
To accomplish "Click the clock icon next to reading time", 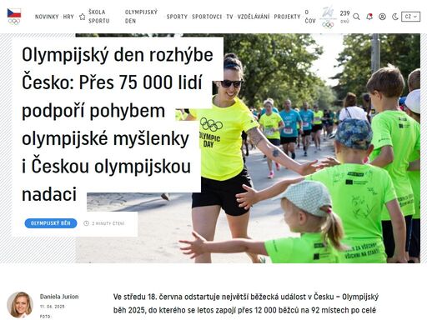I will (x=86, y=223).
